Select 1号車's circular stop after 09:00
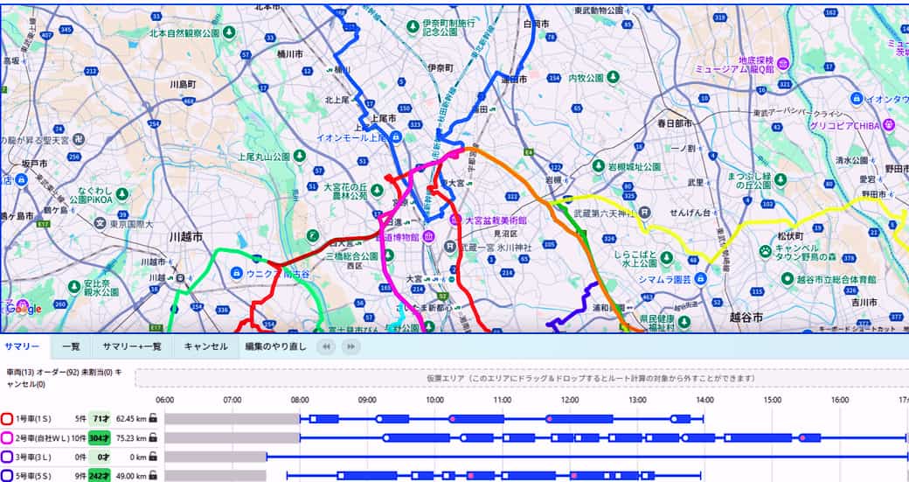Image resolution: width=909 pixels, height=482 pixels. 379,419
